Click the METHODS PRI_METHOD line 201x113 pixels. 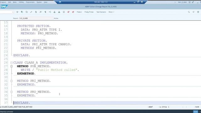click(x=39, y=48)
